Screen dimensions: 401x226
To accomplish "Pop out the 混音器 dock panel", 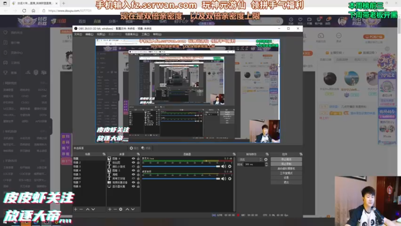I will (234, 154).
